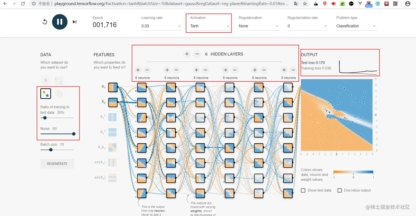Viewport: 416px width, 216px height.
Task: Click the red 'A' extension icon
Action: coord(387,4)
